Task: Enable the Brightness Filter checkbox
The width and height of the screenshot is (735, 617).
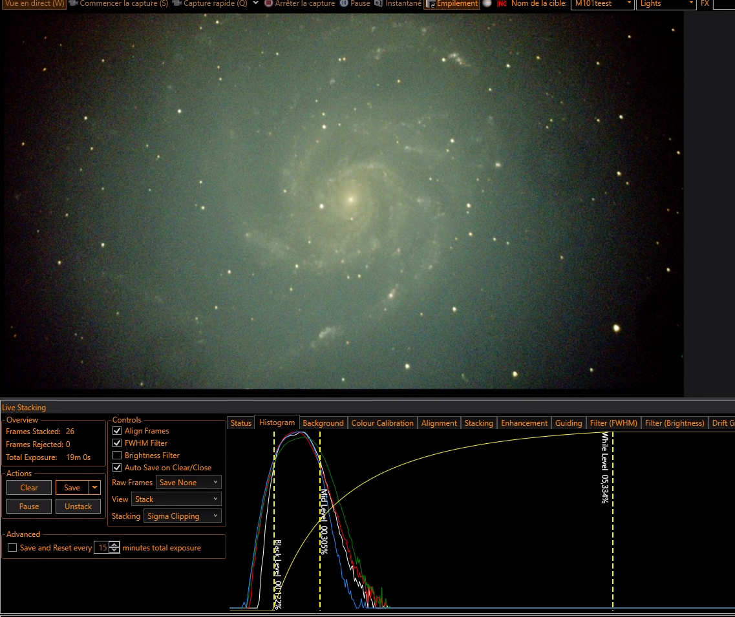Action: [117, 455]
